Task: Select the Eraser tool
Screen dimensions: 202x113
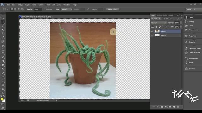Action: click(3, 57)
